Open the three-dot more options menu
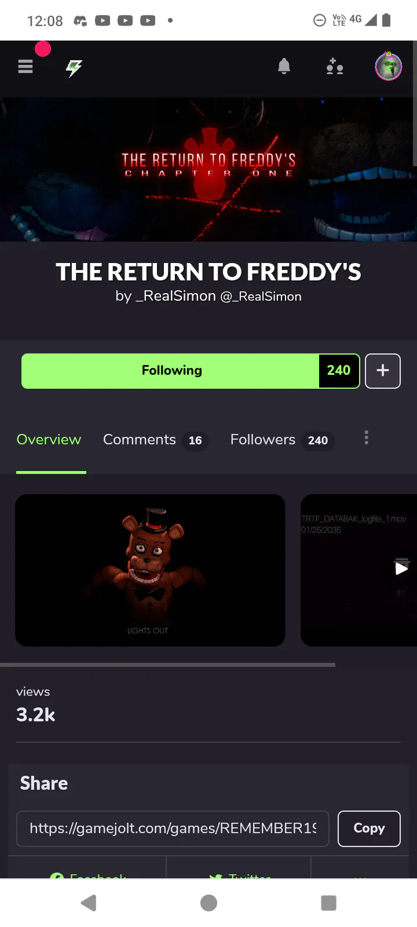The height and width of the screenshot is (927, 417). pos(366,438)
